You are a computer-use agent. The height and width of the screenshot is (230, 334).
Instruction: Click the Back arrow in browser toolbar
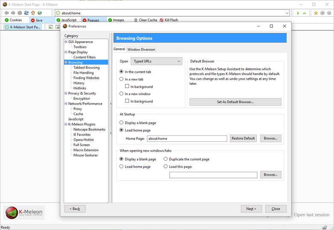tap(6, 13)
